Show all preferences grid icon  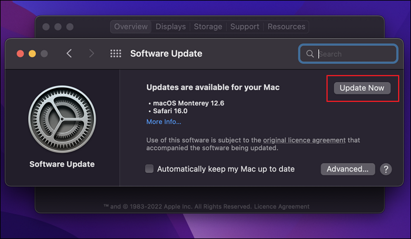[116, 53]
